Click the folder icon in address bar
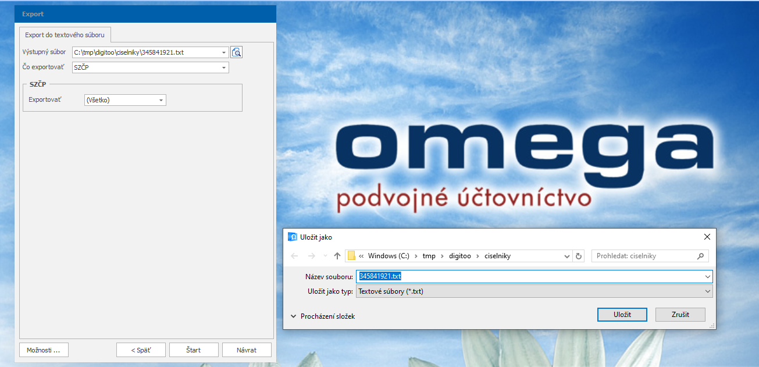759x367 pixels. pos(351,256)
